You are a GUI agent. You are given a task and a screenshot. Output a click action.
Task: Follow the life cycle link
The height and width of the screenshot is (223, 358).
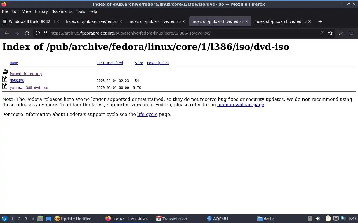147,114
